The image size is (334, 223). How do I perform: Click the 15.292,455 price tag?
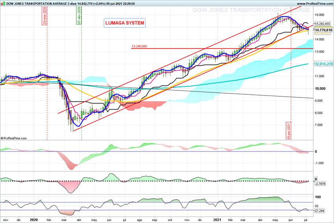[322, 24]
